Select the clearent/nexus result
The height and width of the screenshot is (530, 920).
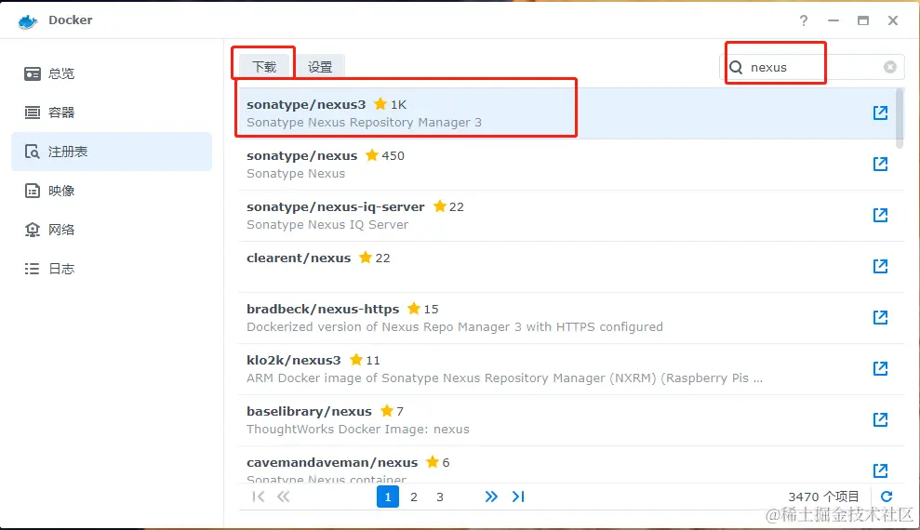tap(567, 266)
